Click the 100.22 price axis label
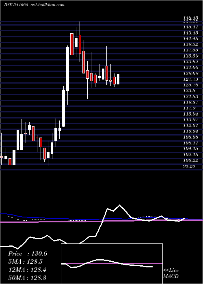 pos(191,161)
